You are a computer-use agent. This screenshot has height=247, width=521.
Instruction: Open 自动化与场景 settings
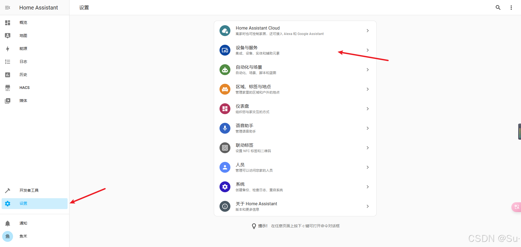[x=295, y=70]
